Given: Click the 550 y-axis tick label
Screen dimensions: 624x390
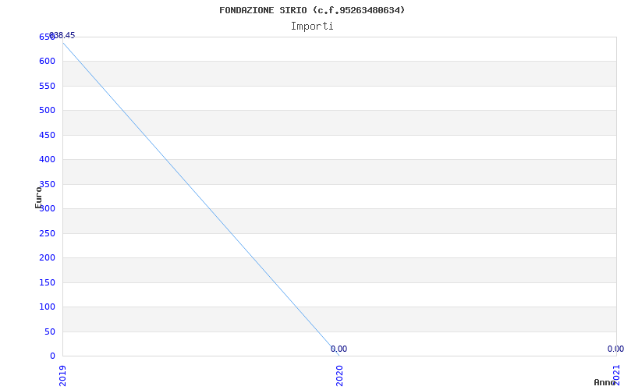Looking at the screenshot, I should coord(47,86).
